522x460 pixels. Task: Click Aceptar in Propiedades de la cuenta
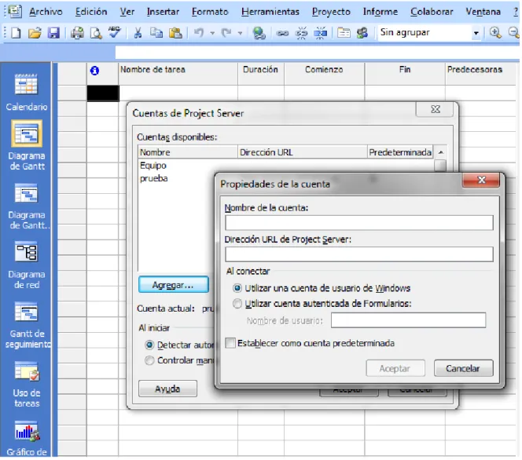point(395,368)
